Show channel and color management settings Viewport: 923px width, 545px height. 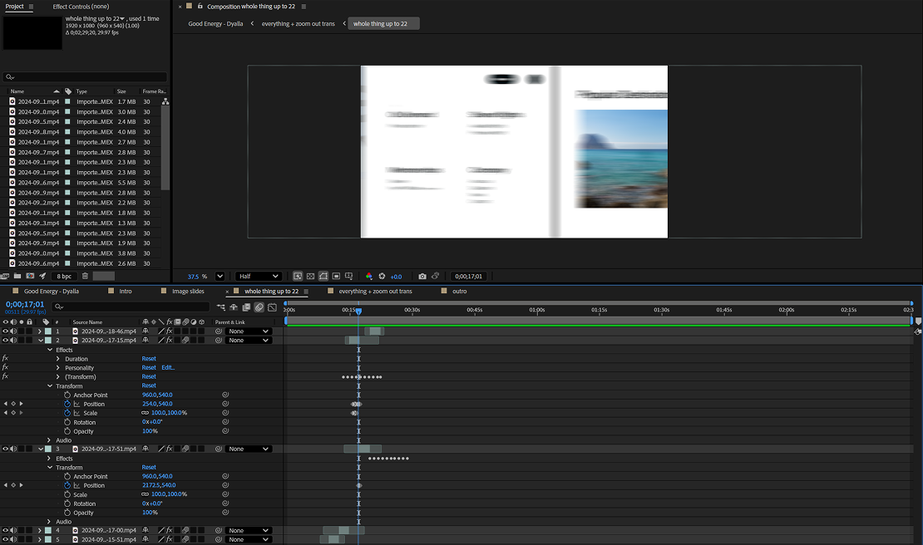pos(369,276)
